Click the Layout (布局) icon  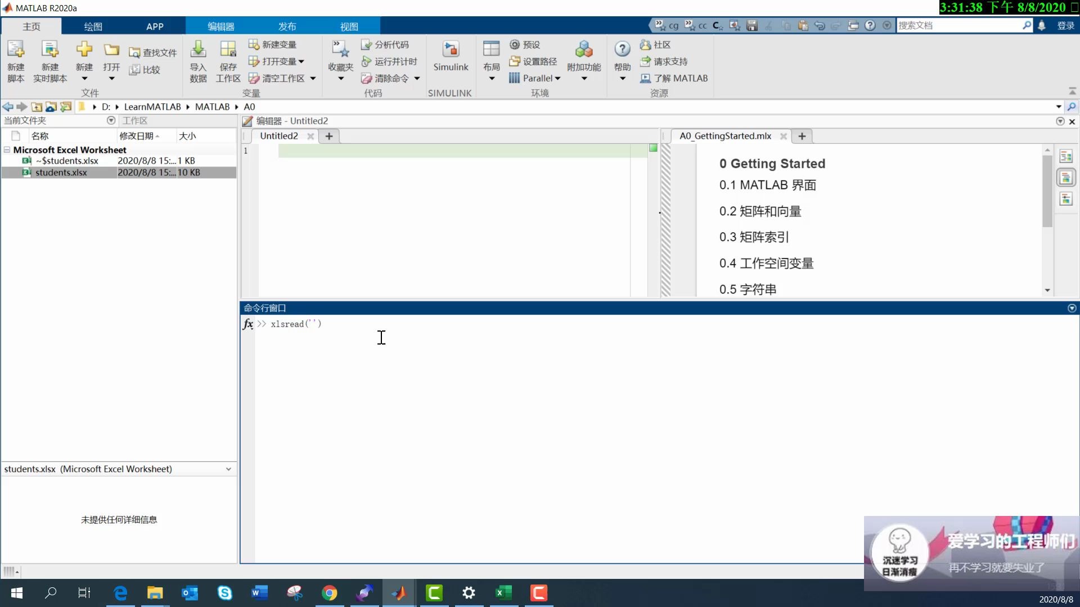coord(491,51)
